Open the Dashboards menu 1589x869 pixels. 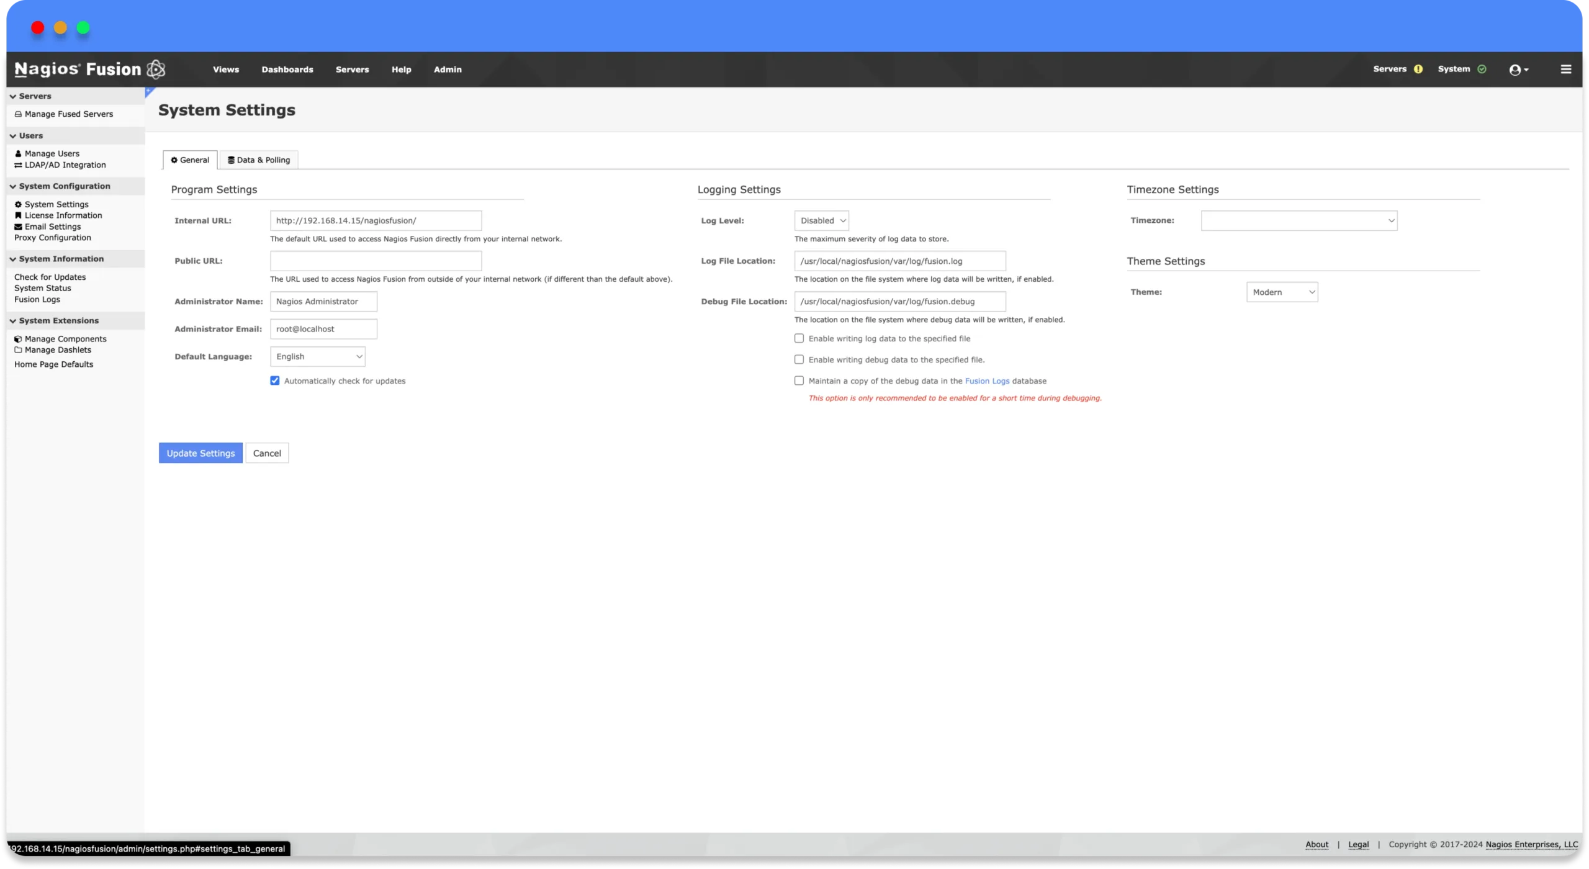pyautogui.click(x=287, y=70)
